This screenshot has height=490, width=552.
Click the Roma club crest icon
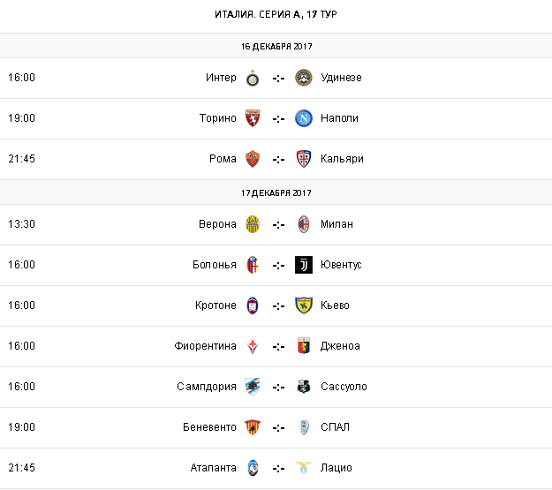coord(253,159)
